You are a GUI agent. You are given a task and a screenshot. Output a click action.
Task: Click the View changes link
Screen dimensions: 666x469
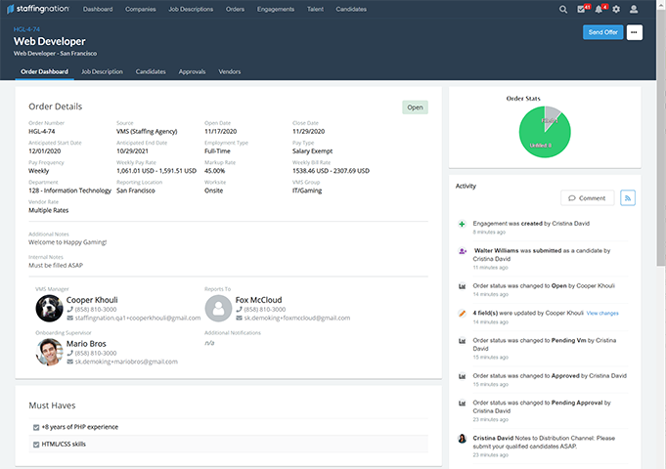[602, 314]
